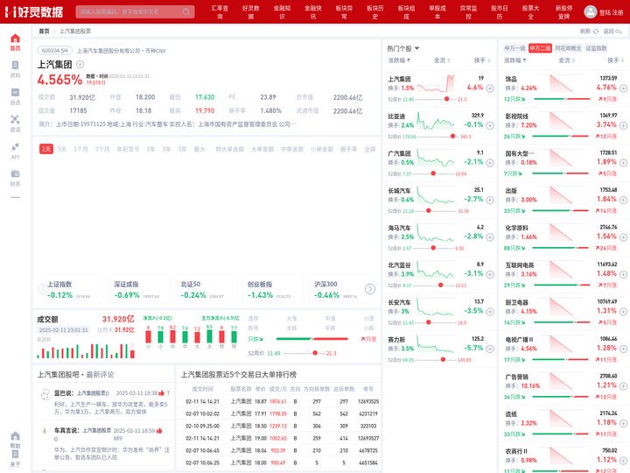Sort hot stocks by 金流

442,60
